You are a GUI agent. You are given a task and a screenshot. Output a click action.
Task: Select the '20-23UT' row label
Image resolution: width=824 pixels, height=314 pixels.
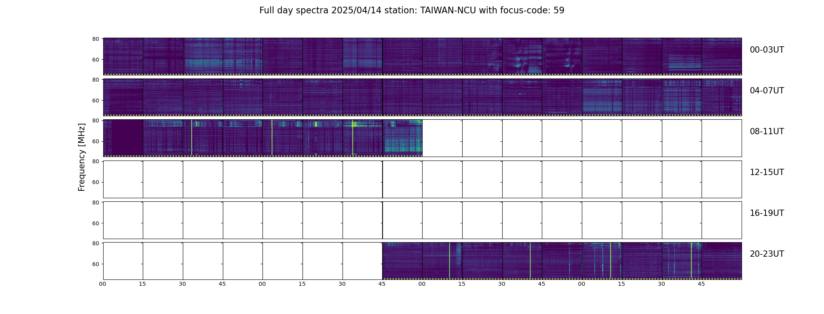click(767, 254)
